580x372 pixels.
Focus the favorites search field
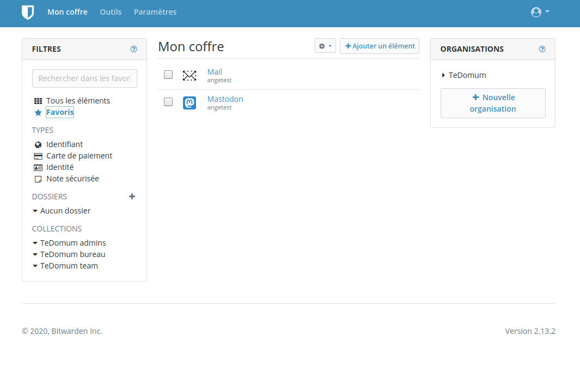coord(84,78)
